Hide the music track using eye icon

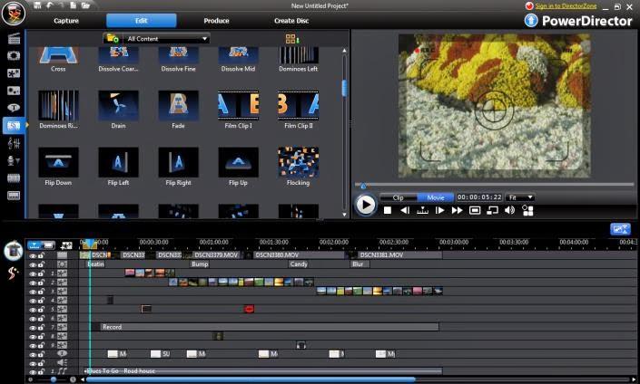33,371
